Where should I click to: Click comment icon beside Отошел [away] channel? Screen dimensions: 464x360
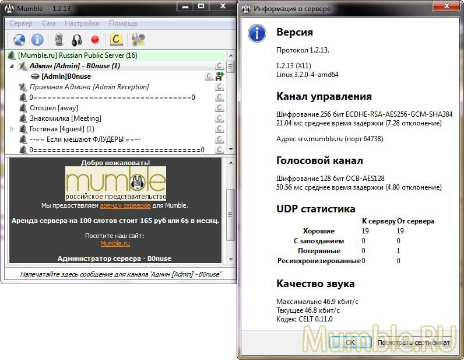(219, 108)
